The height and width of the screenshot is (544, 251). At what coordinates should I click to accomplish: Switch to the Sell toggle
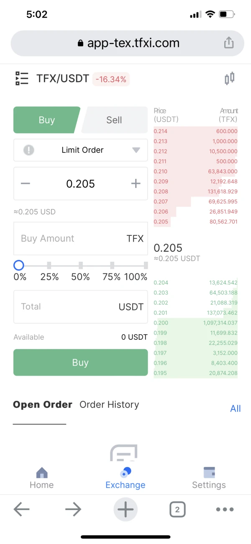[x=114, y=120]
